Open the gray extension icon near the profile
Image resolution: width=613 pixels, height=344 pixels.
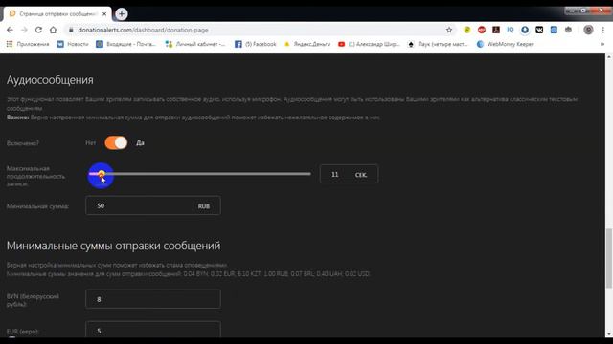(568, 30)
